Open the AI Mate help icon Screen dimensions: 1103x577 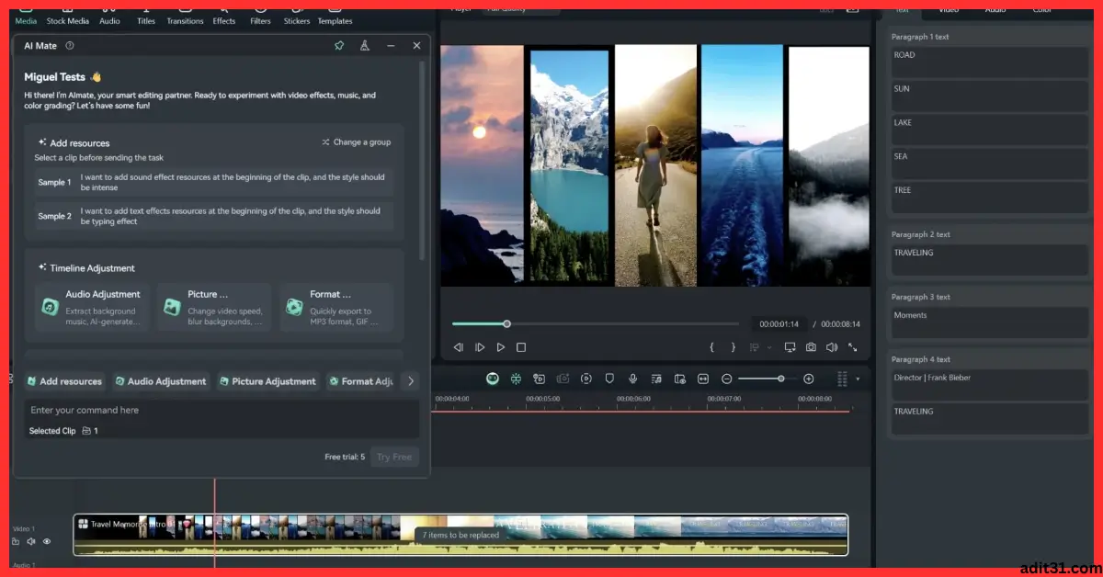click(x=70, y=45)
